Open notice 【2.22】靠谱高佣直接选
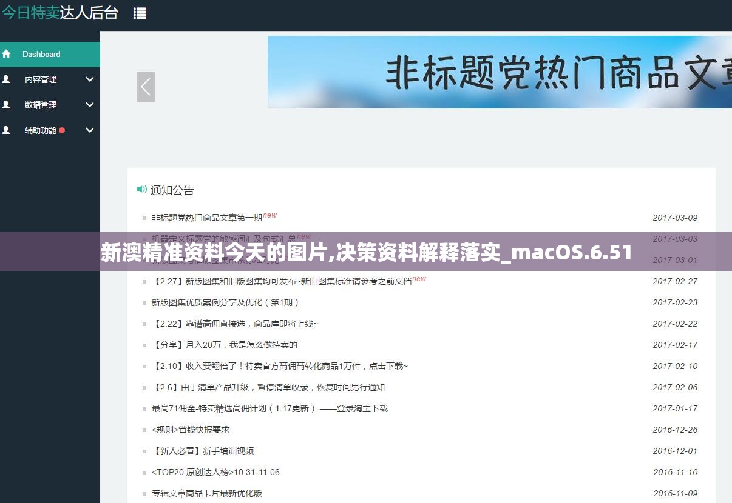 235,324
